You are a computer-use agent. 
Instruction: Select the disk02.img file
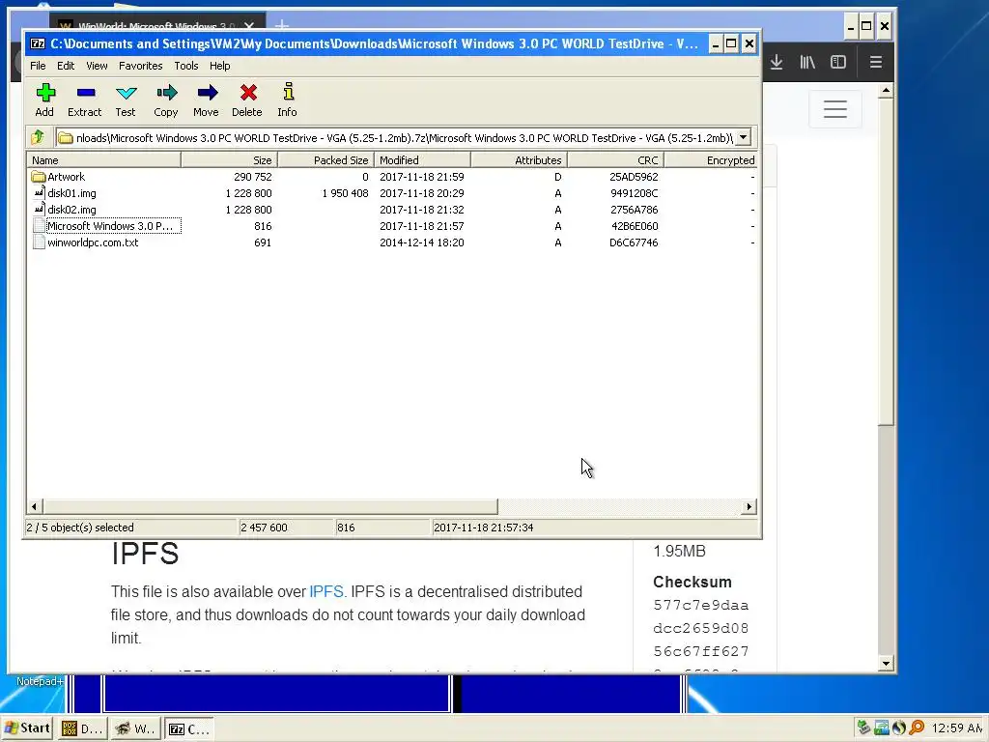point(71,210)
